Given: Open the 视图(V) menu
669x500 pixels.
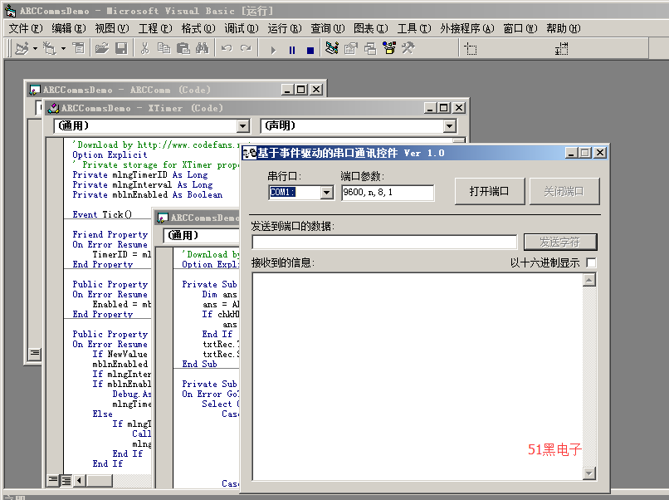Looking at the screenshot, I should click(111, 28).
